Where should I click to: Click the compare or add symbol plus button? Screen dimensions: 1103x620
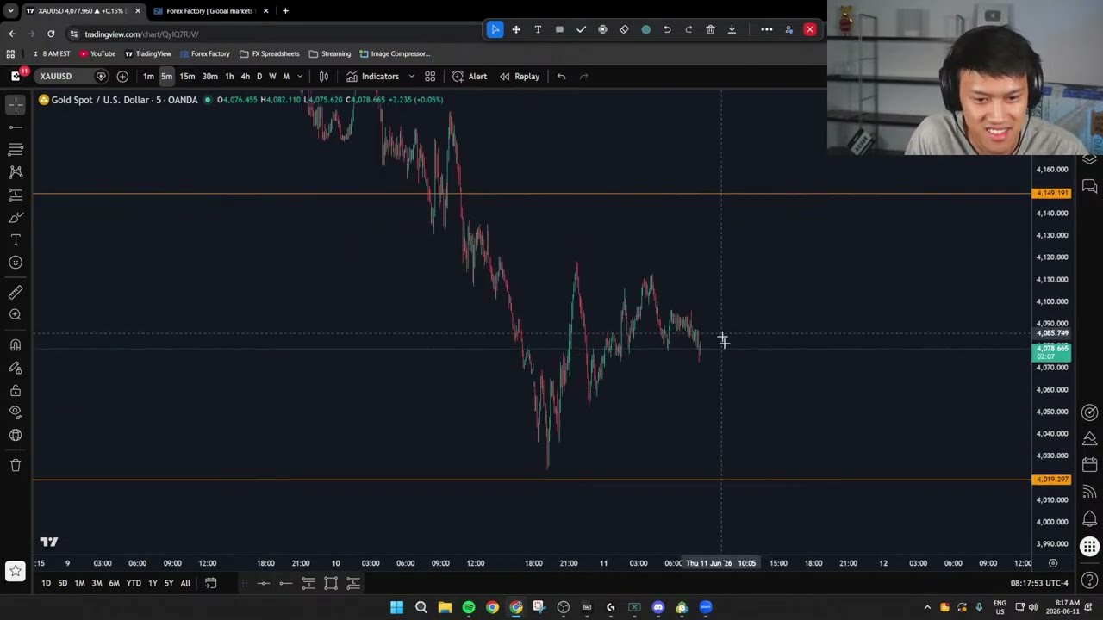pos(122,76)
